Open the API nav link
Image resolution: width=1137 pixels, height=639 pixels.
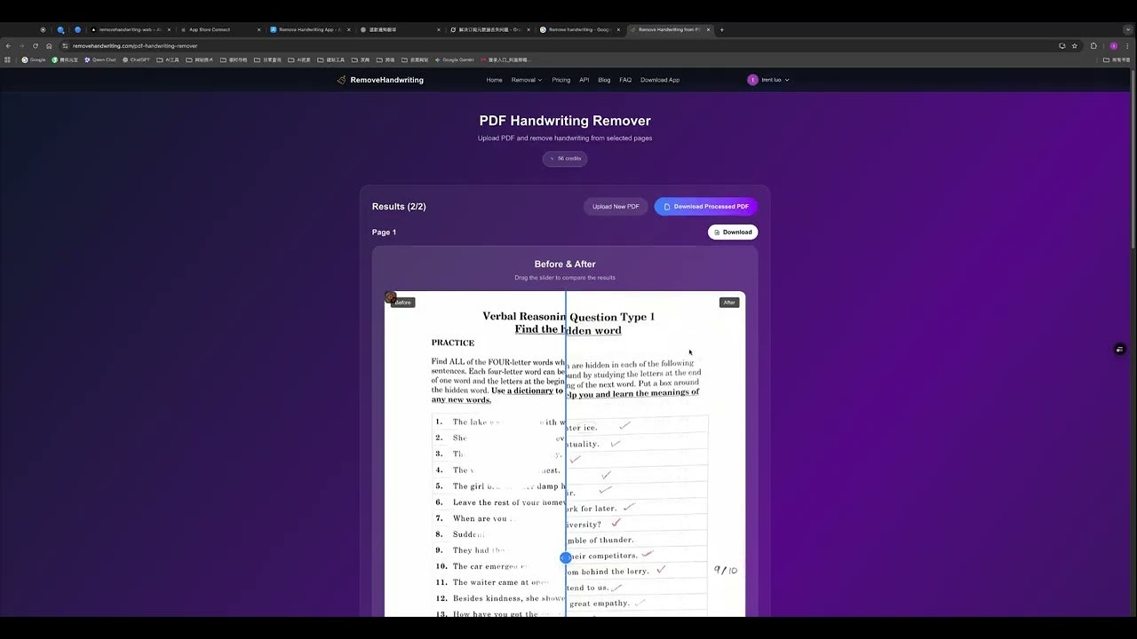point(584,80)
